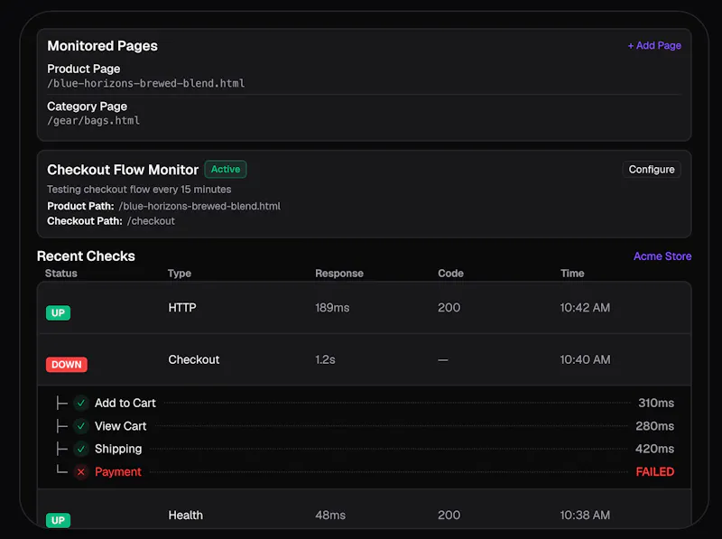
Task: Click the Add to Cart step label
Action: [125, 403]
